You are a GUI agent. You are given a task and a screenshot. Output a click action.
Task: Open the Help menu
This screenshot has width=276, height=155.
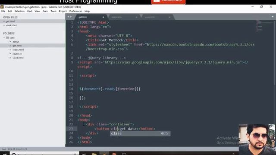pos(87,11)
